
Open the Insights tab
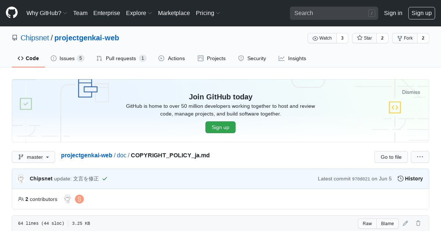292,58
